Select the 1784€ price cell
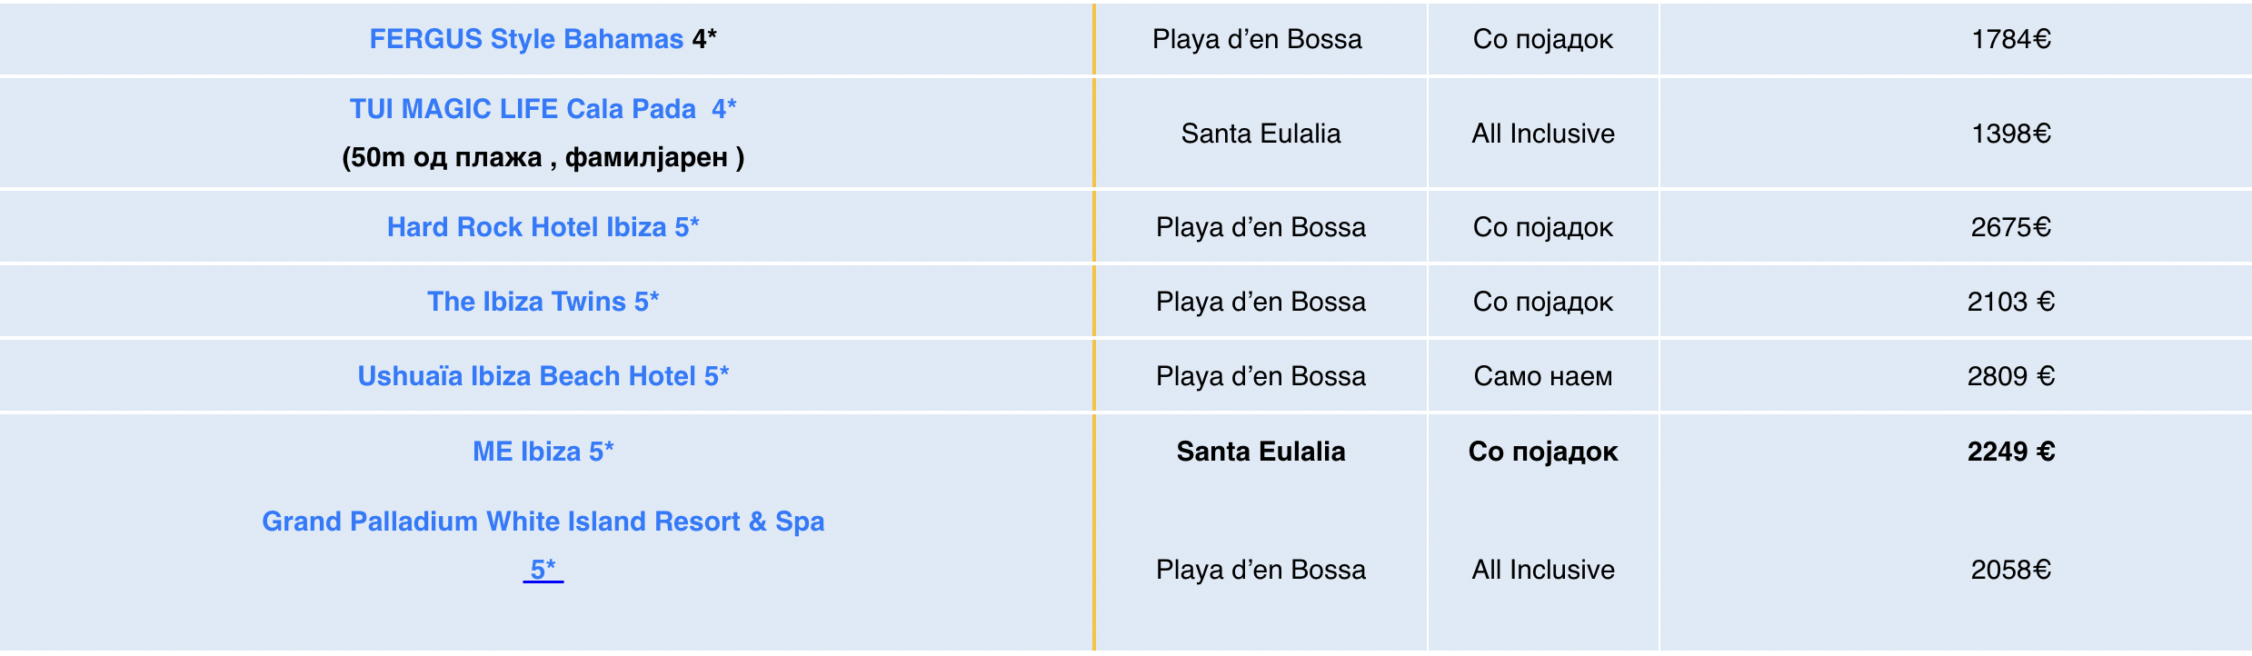2252x656 pixels. click(x=2010, y=39)
